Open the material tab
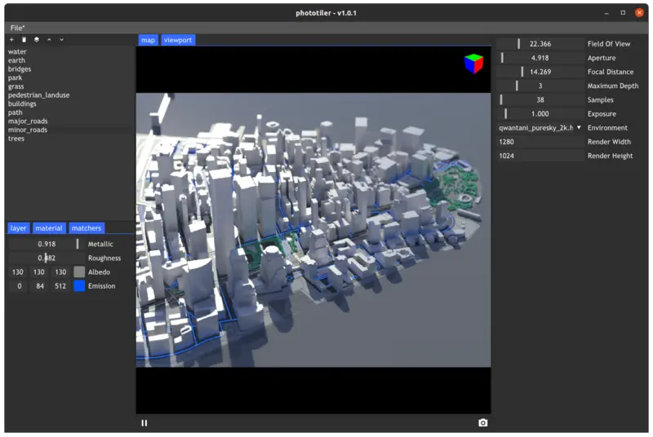 pos(49,227)
